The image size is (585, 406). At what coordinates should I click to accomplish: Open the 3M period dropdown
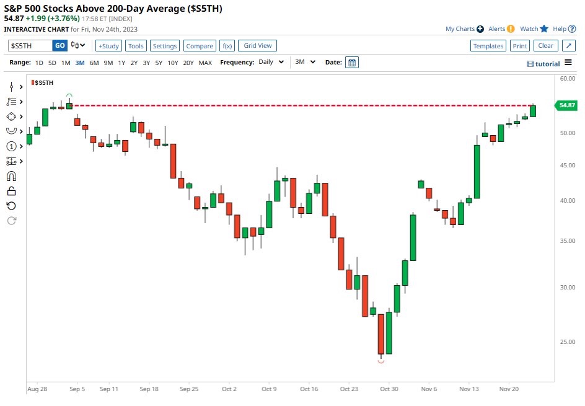coord(305,63)
